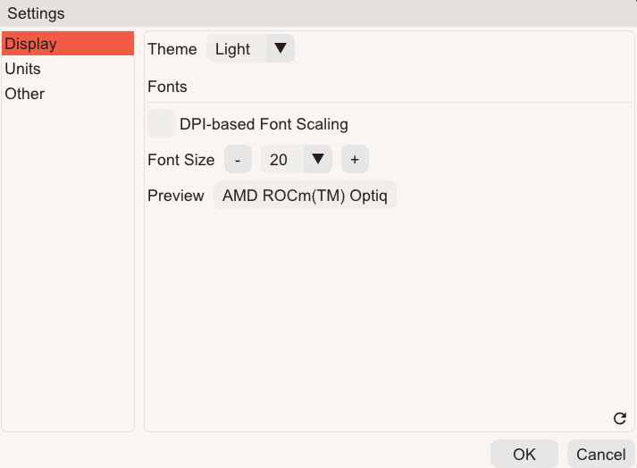This screenshot has width=637, height=468.
Task: Expand the Theme dropdown arrow
Action: pos(281,49)
